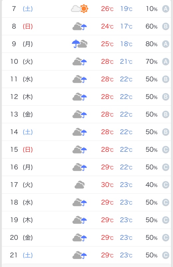Select the reliability A badge on day 7
The image size is (173, 267).
click(x=166, y=9)
